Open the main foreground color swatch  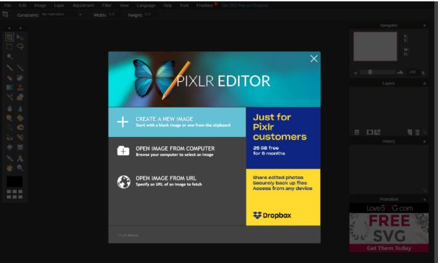[x=15, y=182]
